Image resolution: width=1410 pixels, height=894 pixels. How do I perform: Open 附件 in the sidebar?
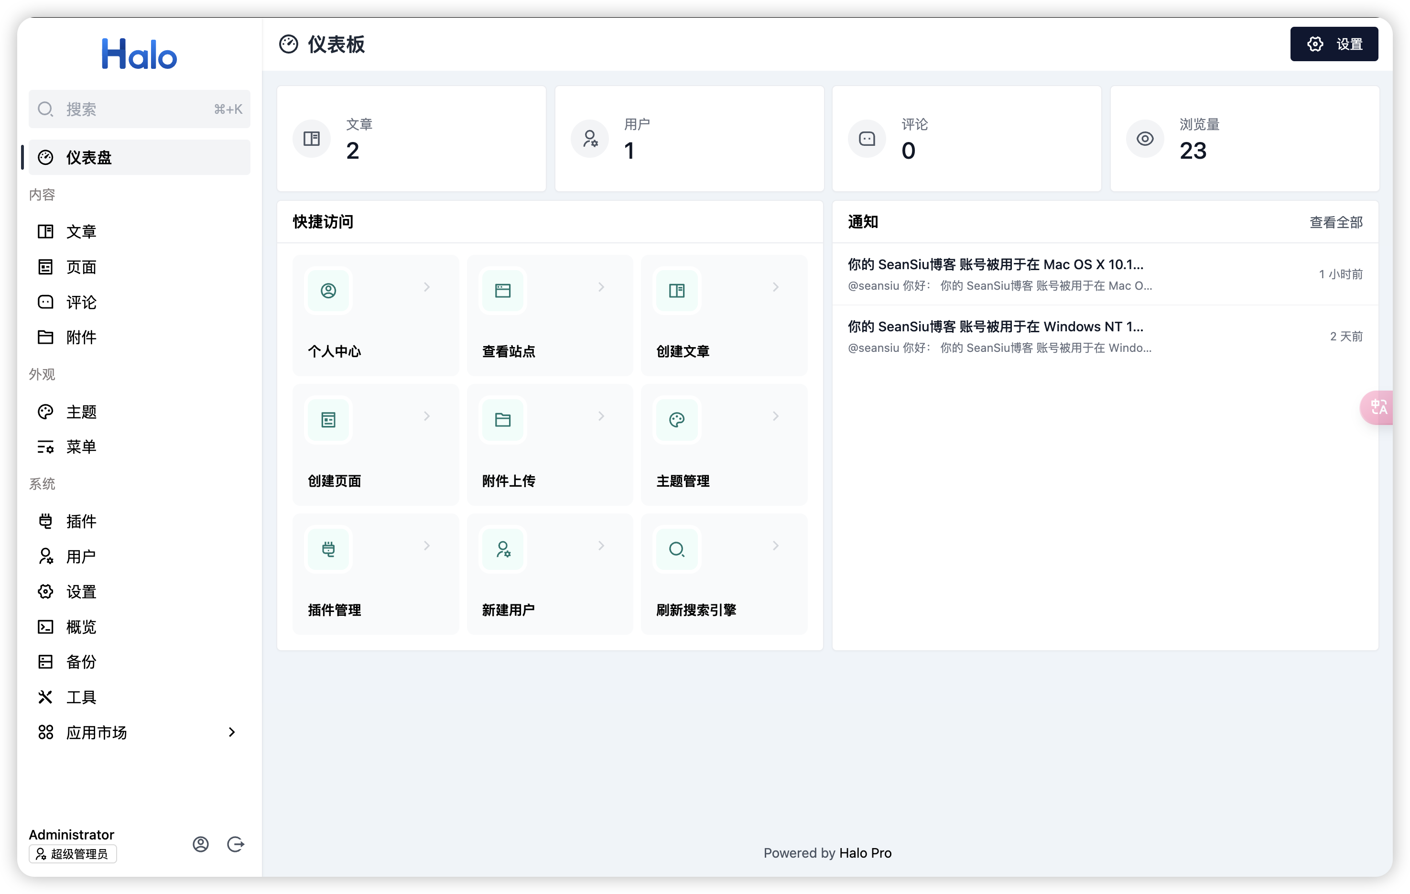pos(140,338)
